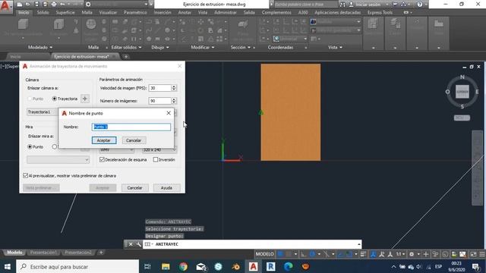This screenshot has width=486, height=273.
Task: Toggle the show camera preview checkbox
Action: tap(25, 175)
